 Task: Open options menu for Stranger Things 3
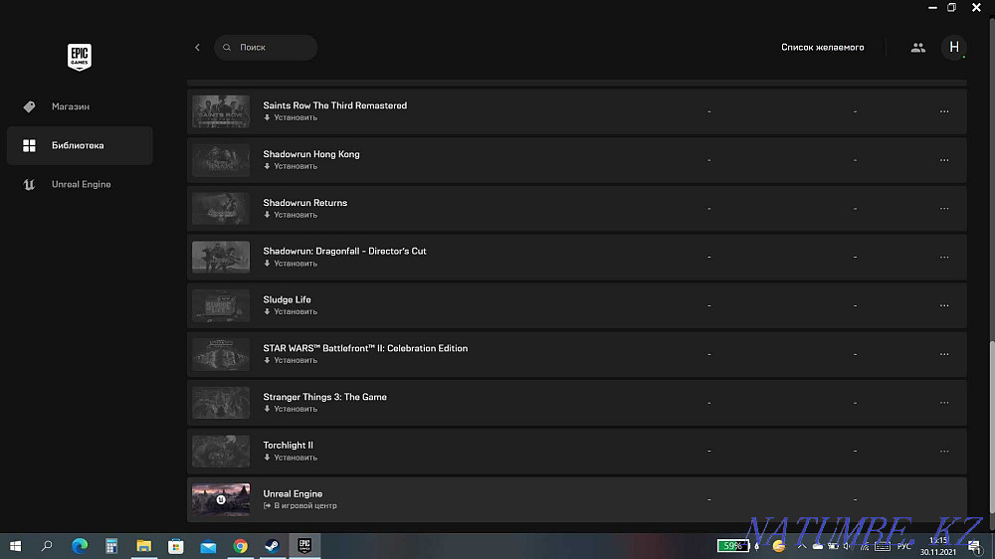coord(944,403)
